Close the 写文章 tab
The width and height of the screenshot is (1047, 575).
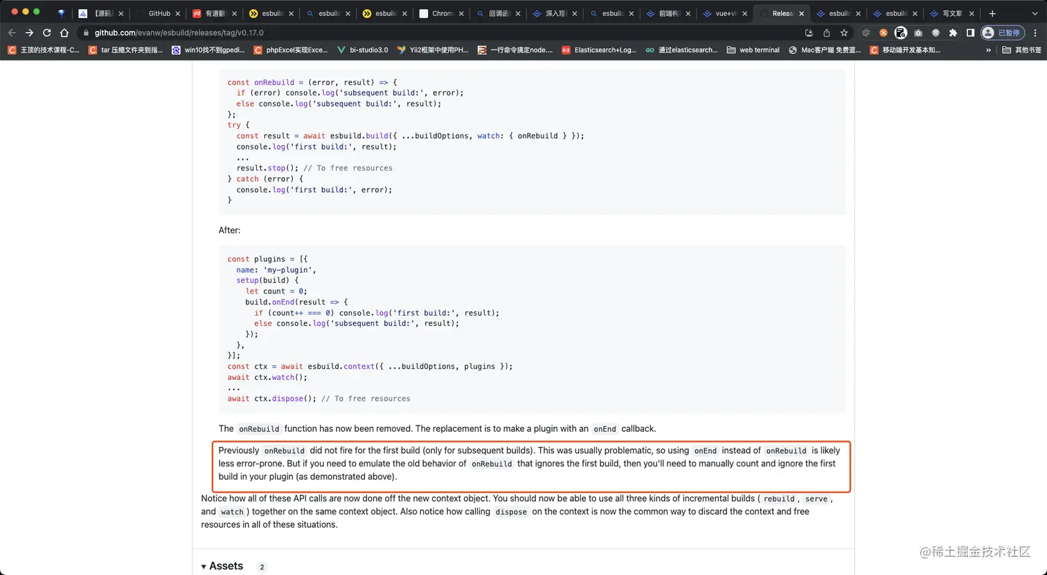[972, 13]
